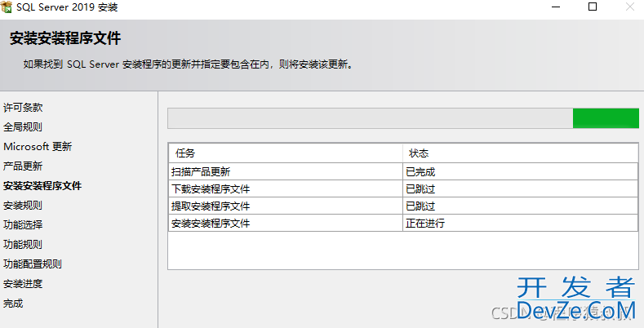Minimize the SQL Server 2019 setup window
Screen dimensions: 644x328
556,7
